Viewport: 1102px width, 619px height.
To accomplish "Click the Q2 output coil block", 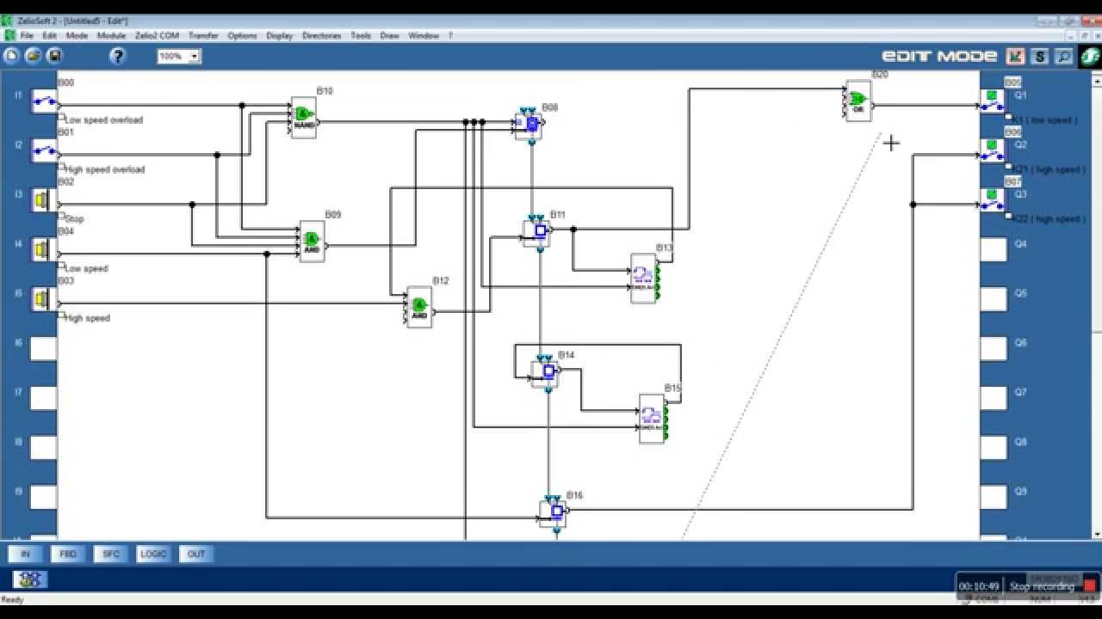I will pyautogui.click(x=994, y=151).
